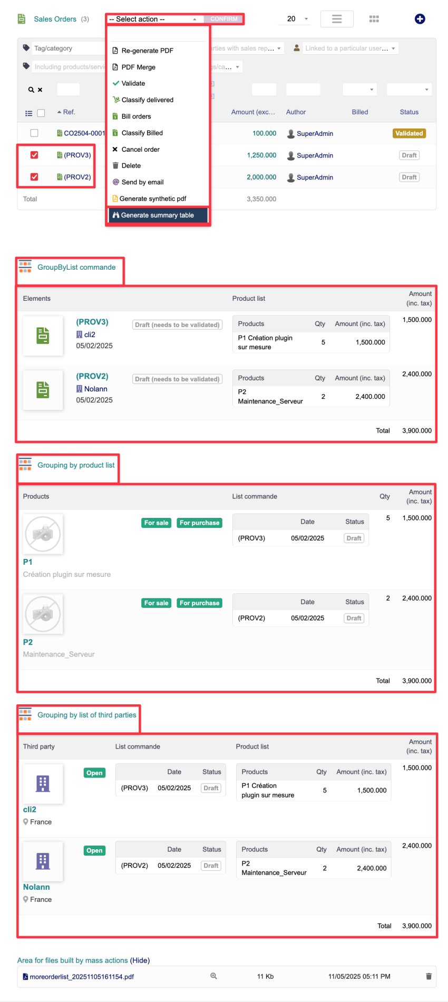This screenshot has height=1002, width=448.
Task: Select Send by email from action menu
Action: pyautogui.click(x=142, y=182)
